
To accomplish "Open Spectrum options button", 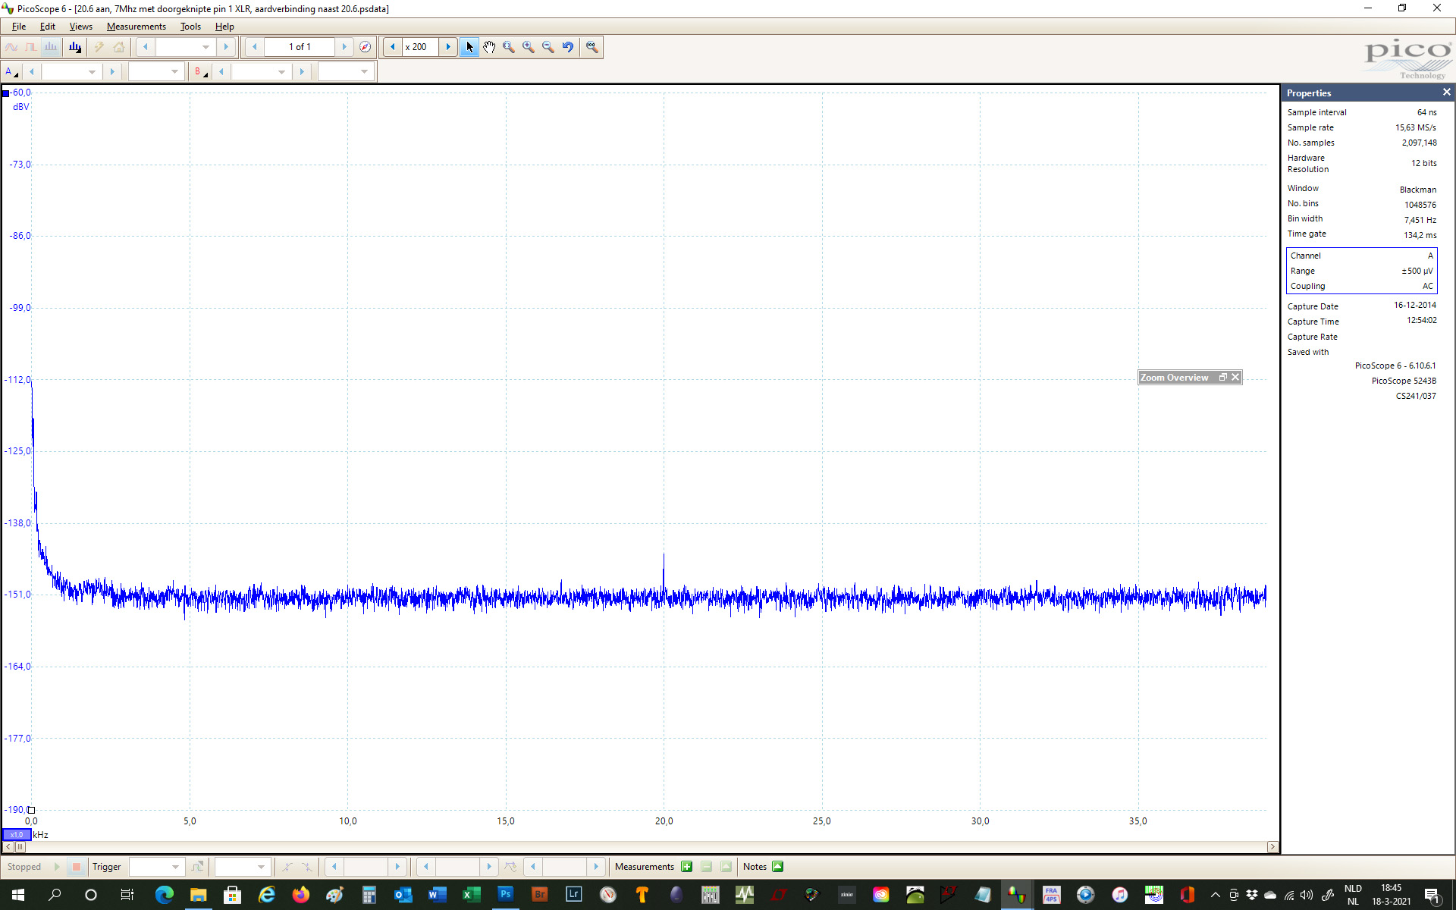I will pos(75,47).
